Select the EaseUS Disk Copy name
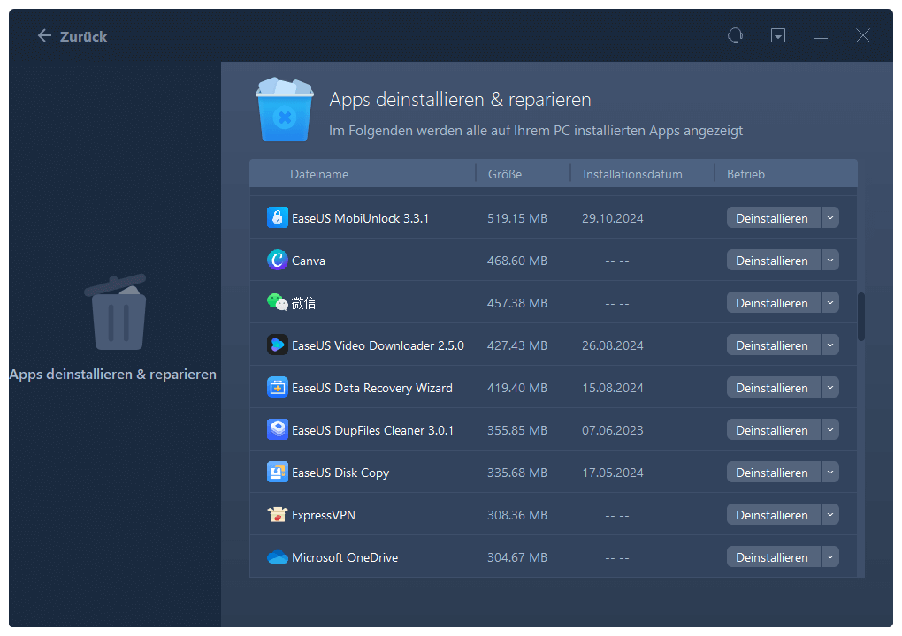The image size is (902, 636). click(340, 473)
